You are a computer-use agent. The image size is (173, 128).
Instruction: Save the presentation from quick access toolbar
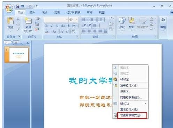pos(18,6)
